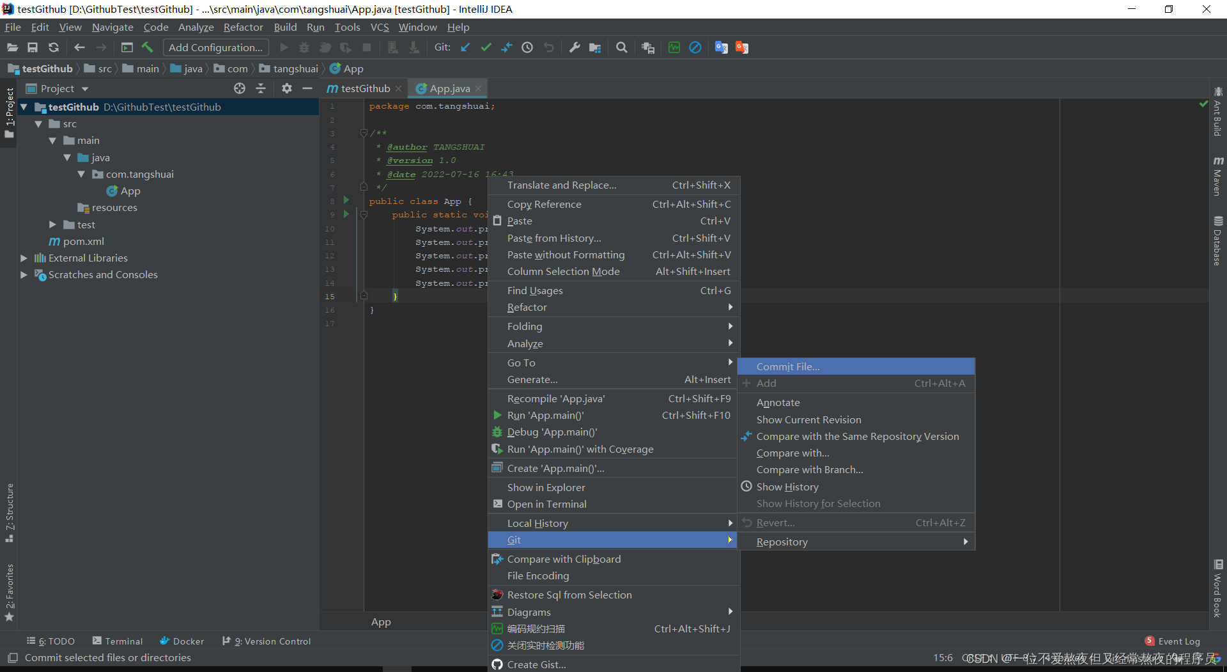The image size is (1227, 672).
Task: Switch to the testGithub editor tab
Action: [365, 88]
